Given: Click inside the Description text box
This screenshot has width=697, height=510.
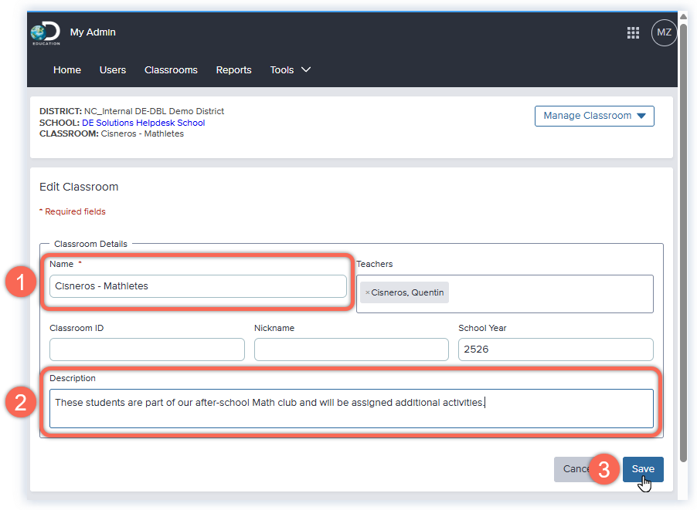Looking at the screenshot, I should click(x=352, y=408).
